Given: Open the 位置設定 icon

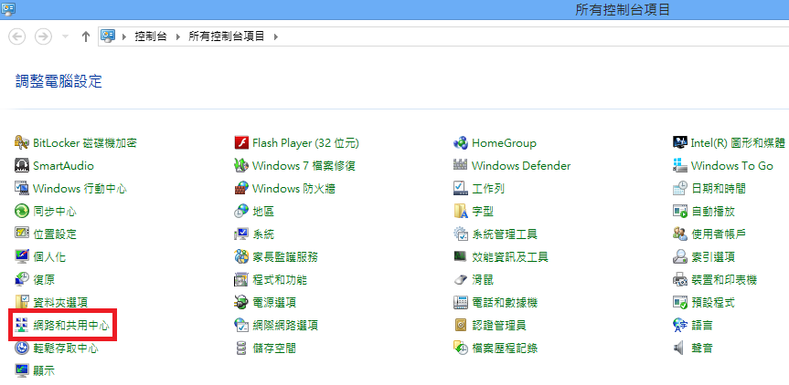Looking at the screenshot, I should [22, 234].
